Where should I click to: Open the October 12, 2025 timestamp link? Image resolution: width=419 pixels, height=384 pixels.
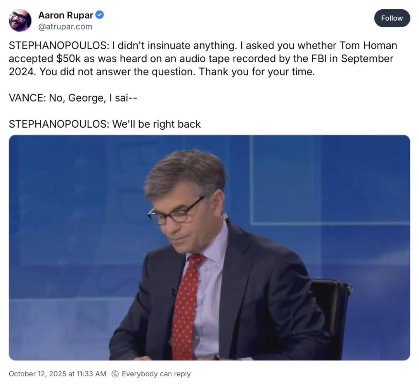[x=57, y=374]
